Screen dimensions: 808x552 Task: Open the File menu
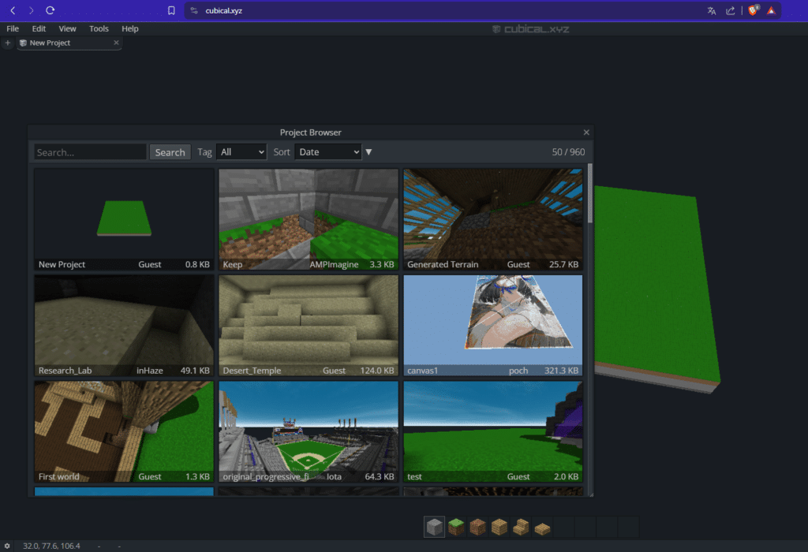tap(13, 29)
